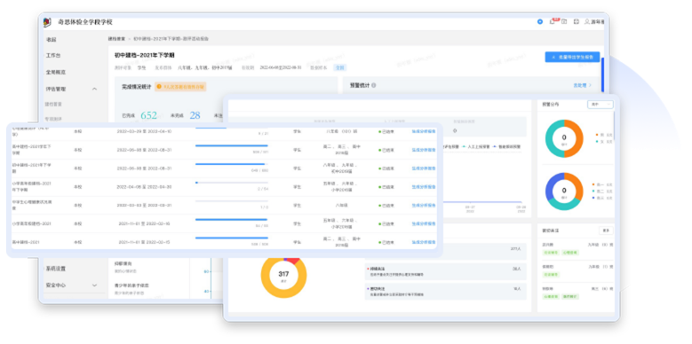
Task: Click progress bar of 高中建档-2021学年下学期 row
Action: pos(232,145)
